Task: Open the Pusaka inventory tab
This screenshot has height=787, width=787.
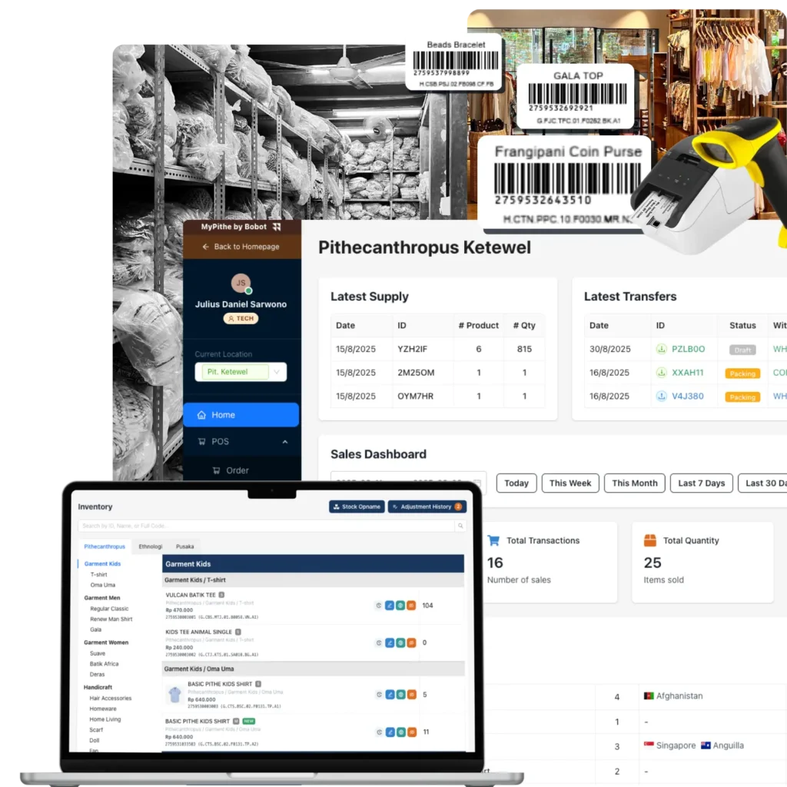Action: coord(184,546)
